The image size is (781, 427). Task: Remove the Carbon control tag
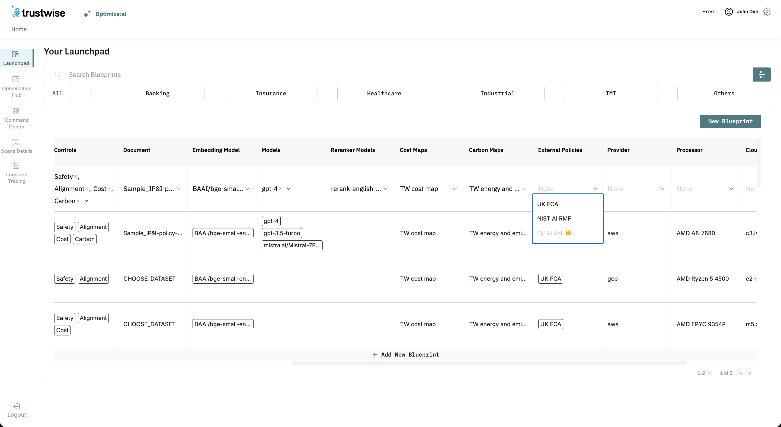78,201
